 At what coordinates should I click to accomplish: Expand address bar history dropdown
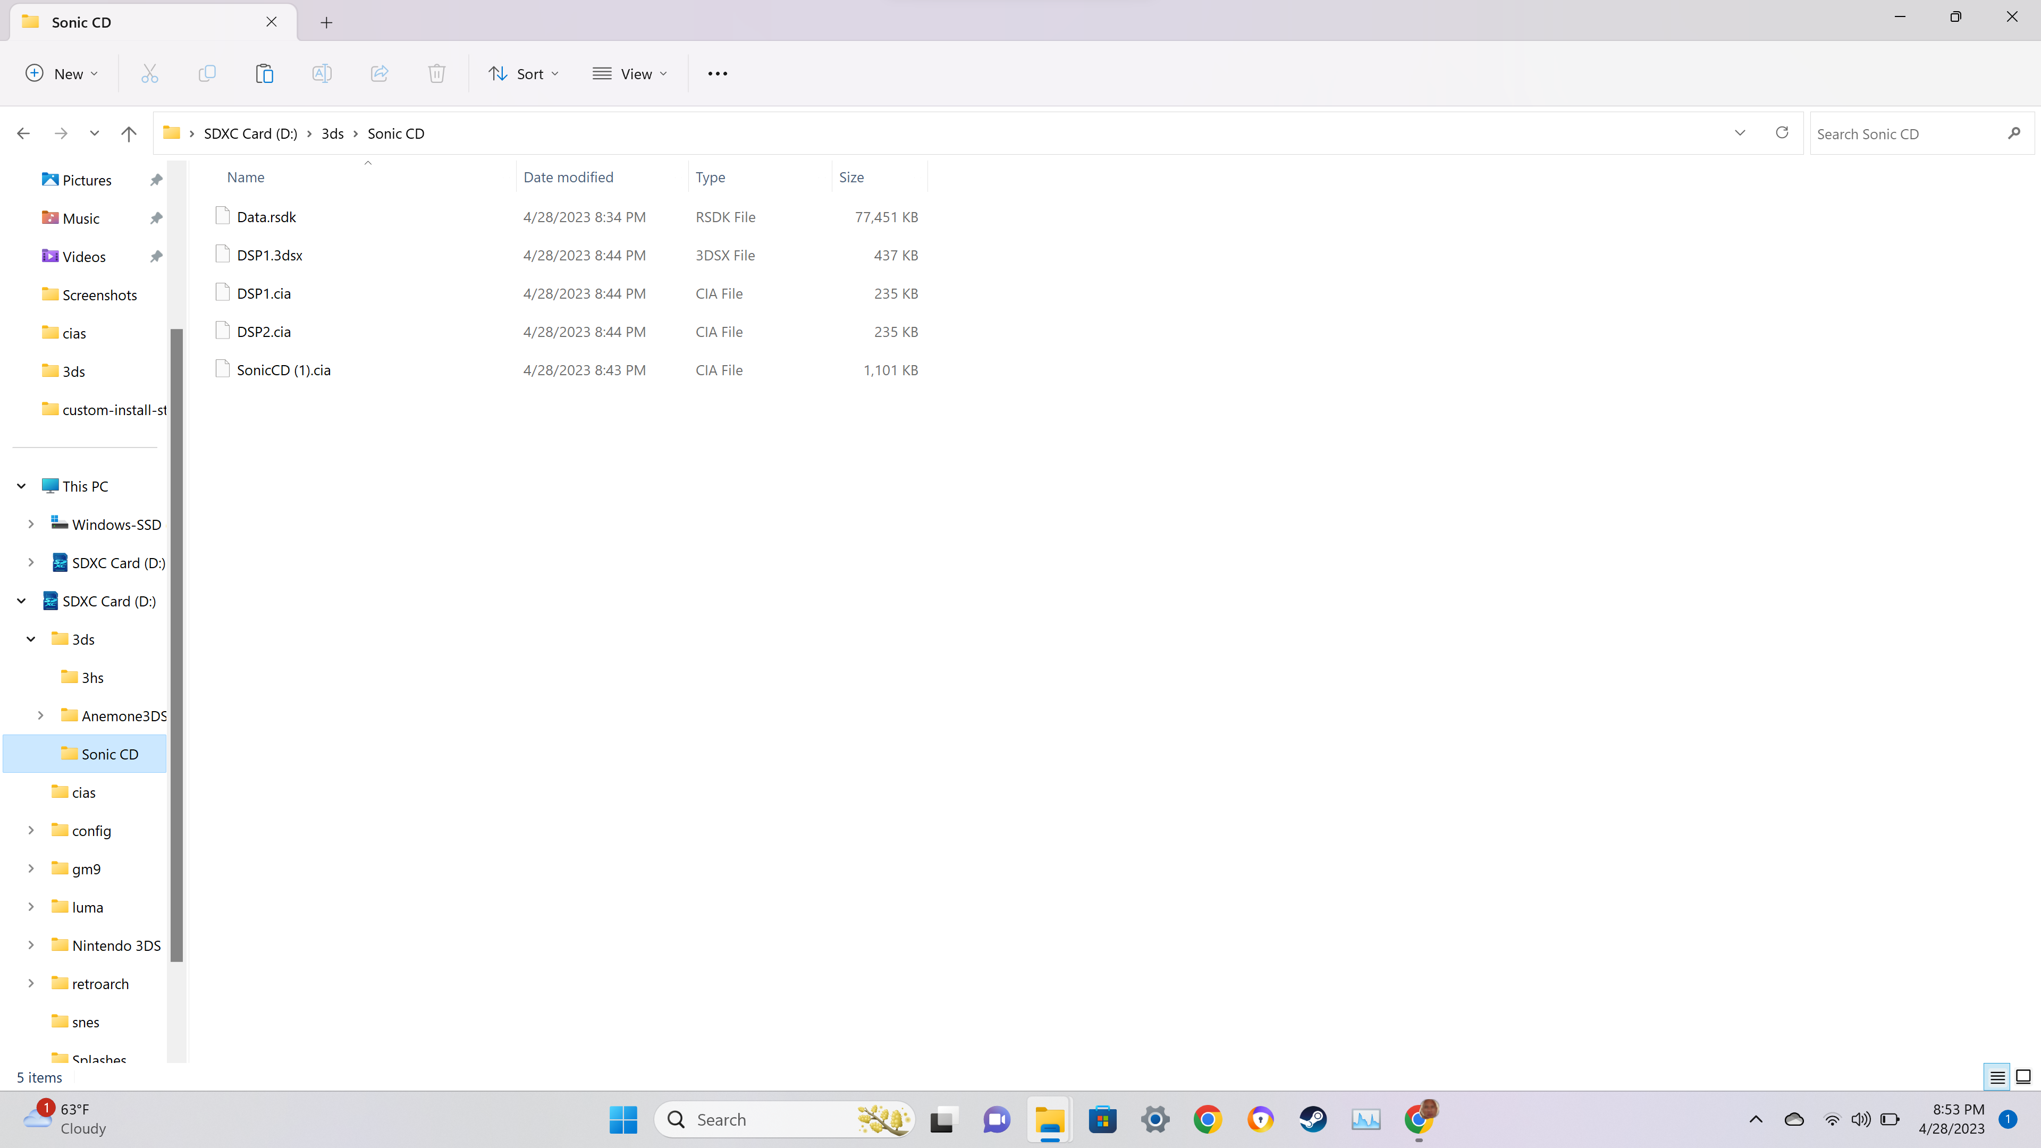tap(1740, 133)
